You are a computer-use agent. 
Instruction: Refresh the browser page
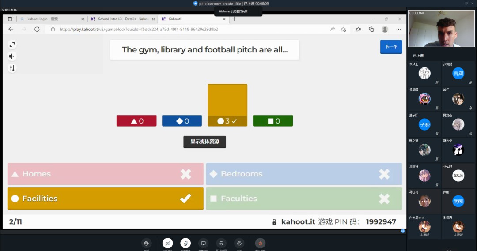tap(37, 29)
